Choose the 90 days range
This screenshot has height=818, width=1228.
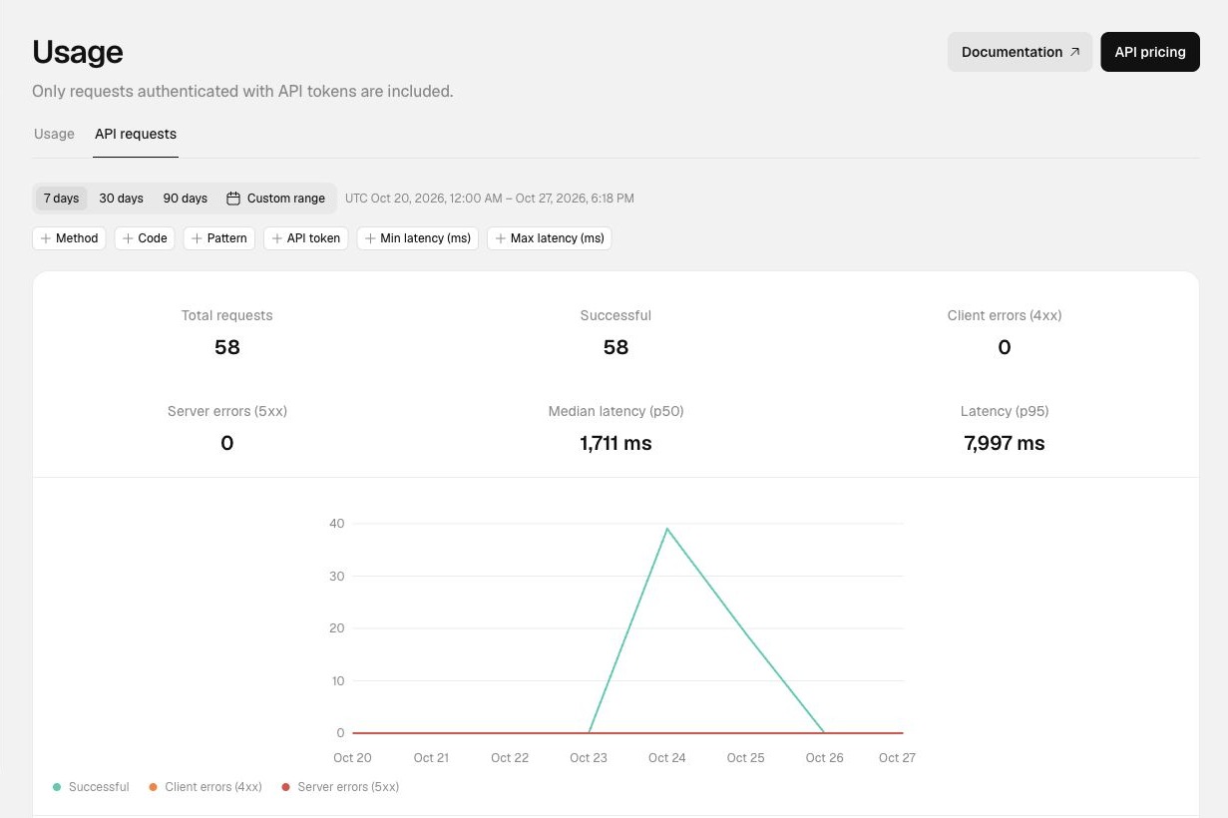[186, 199]
